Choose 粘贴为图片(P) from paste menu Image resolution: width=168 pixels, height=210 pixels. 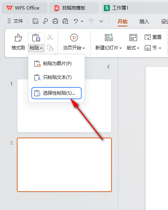[57, 64]
